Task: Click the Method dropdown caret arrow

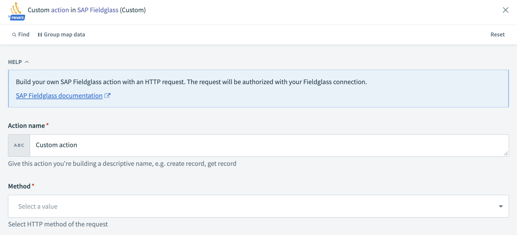Action: point(500,206)
